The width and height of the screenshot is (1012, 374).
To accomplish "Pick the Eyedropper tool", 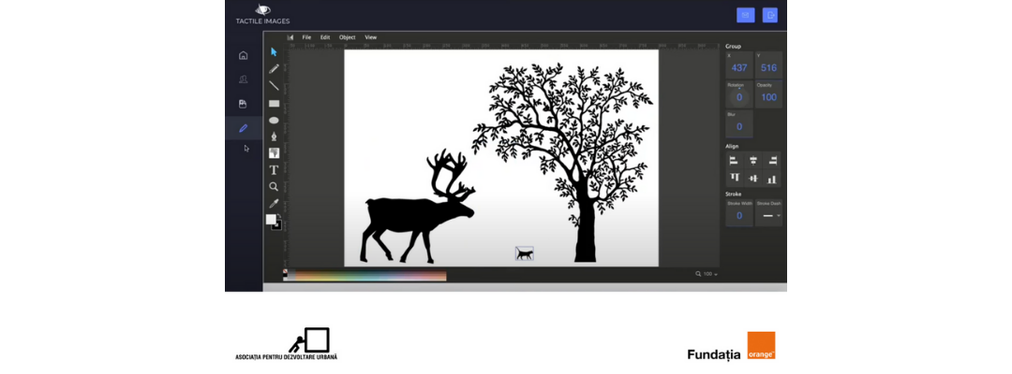I will [x=274, y=203].
